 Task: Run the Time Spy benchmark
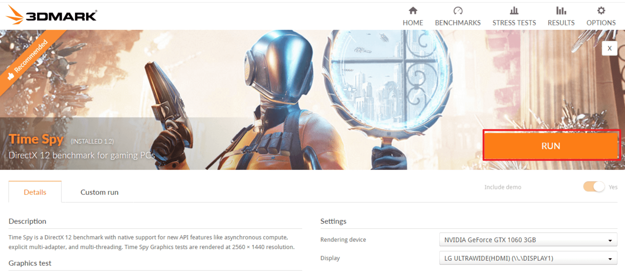point(551,146)
